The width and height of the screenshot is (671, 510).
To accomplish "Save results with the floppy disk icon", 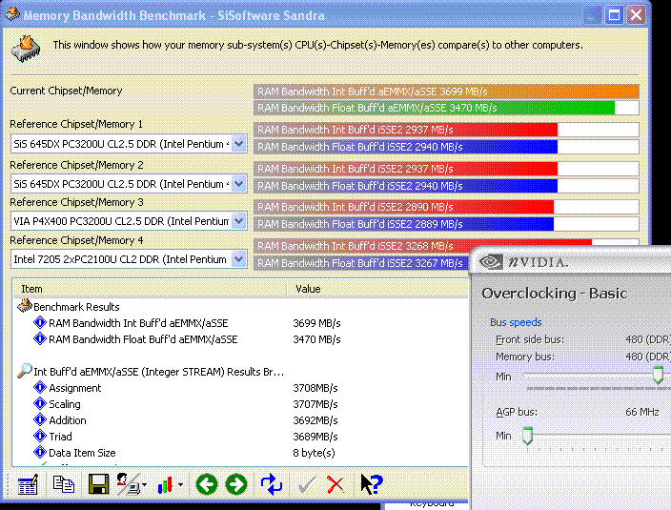I will 98,484.
